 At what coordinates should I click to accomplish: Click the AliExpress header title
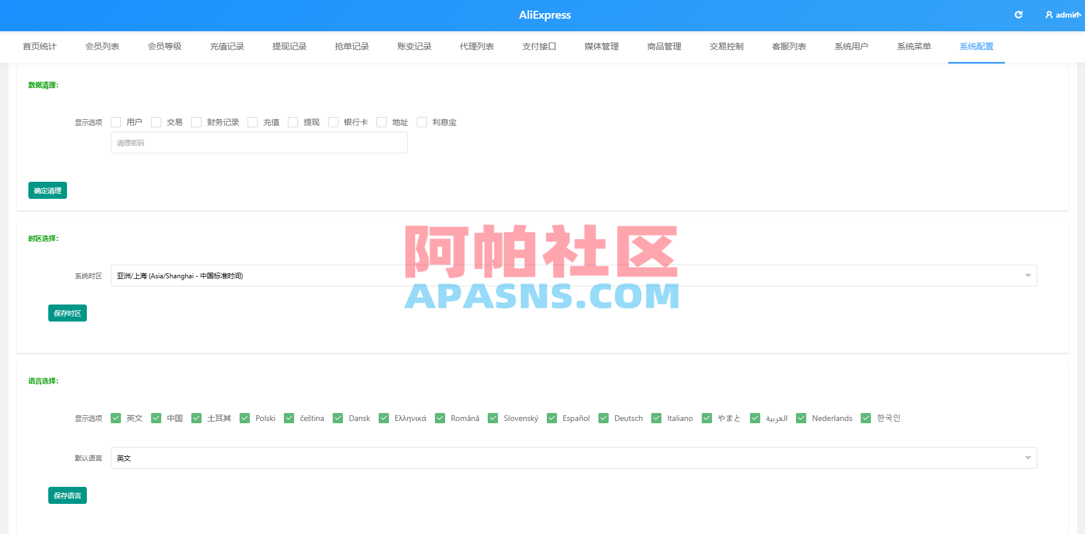(x=545, y=15)
